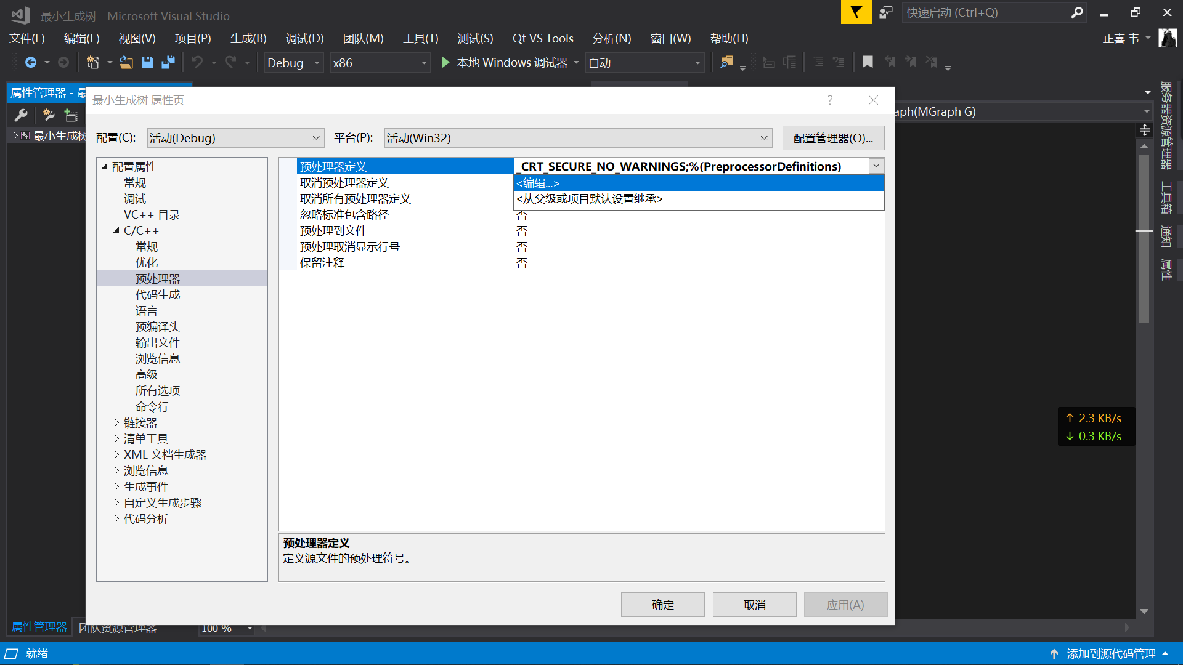Viewport: 1183px width, 665px height.
Task: Click the 确定 button
Action: (x=663, y=605)
